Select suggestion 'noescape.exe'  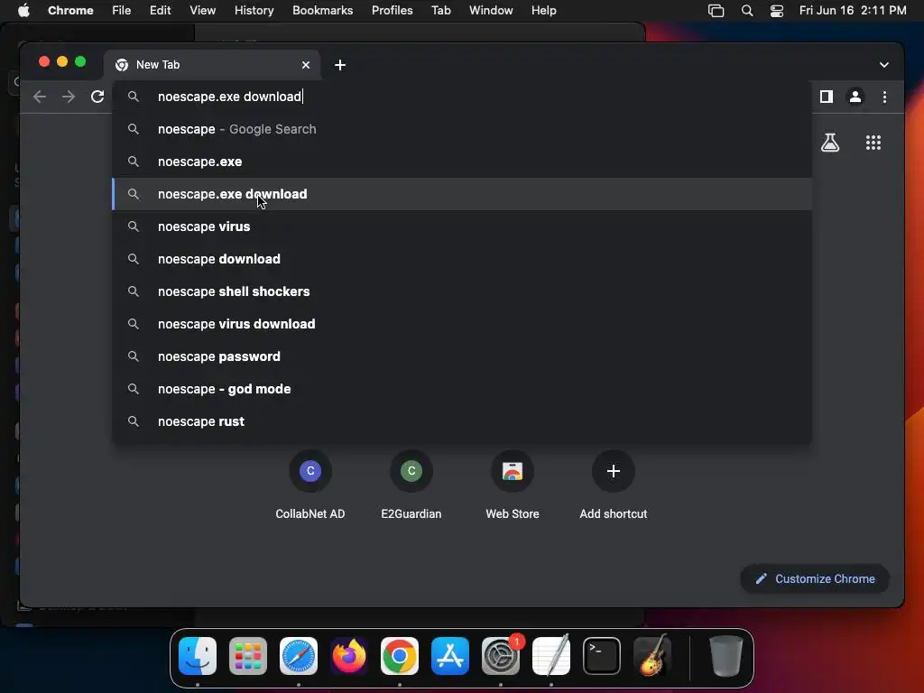[462, 162]
